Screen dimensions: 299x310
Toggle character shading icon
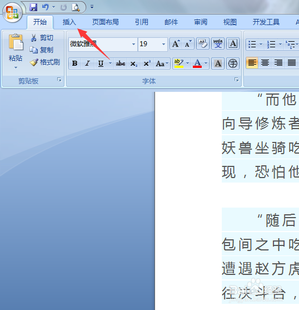pyautogui.click(x=218, y=63)
